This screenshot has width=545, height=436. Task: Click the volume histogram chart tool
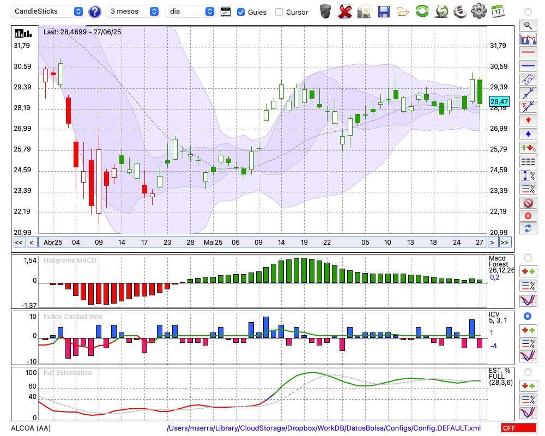tap(528, 39)
